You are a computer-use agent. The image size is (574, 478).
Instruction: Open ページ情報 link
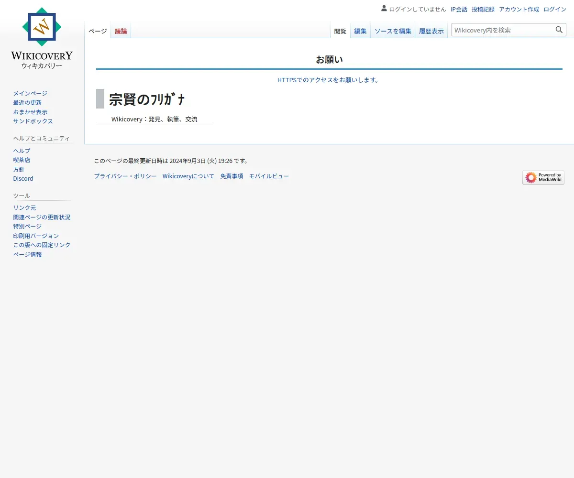pos(27,254)
